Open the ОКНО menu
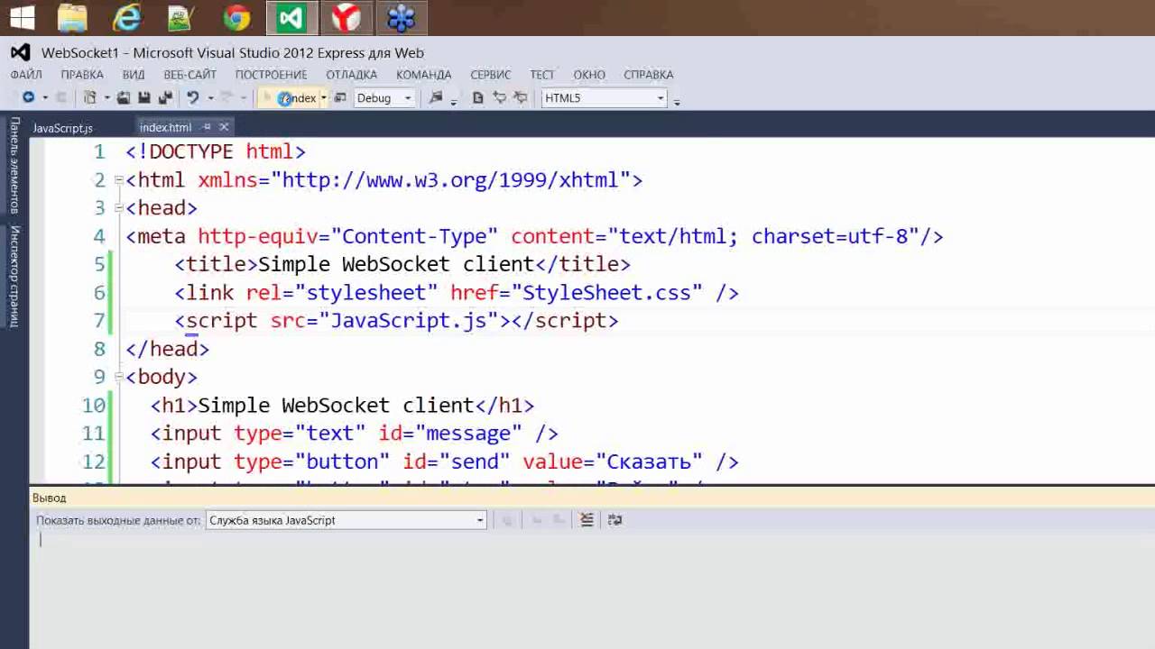Screen dimensions: 1155x649 click(x=588, y=75)
